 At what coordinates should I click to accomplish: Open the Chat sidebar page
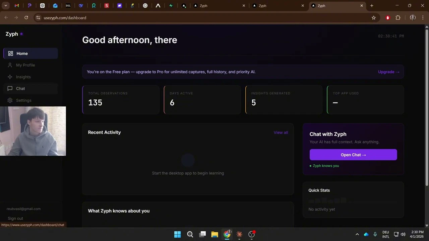(30, 89)
